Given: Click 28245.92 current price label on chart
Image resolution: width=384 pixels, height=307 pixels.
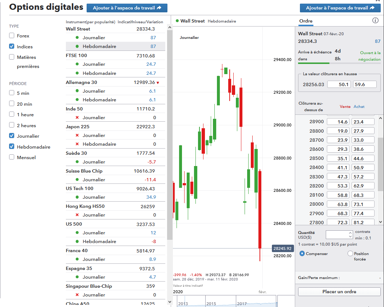Looking at the screenshot, I should tap(282, 249).
